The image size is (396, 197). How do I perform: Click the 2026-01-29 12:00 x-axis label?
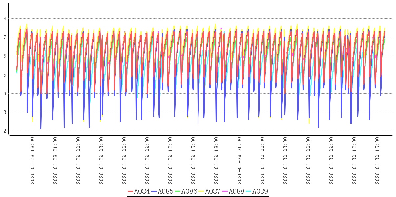pyautogui.click(x=170, y=161)
